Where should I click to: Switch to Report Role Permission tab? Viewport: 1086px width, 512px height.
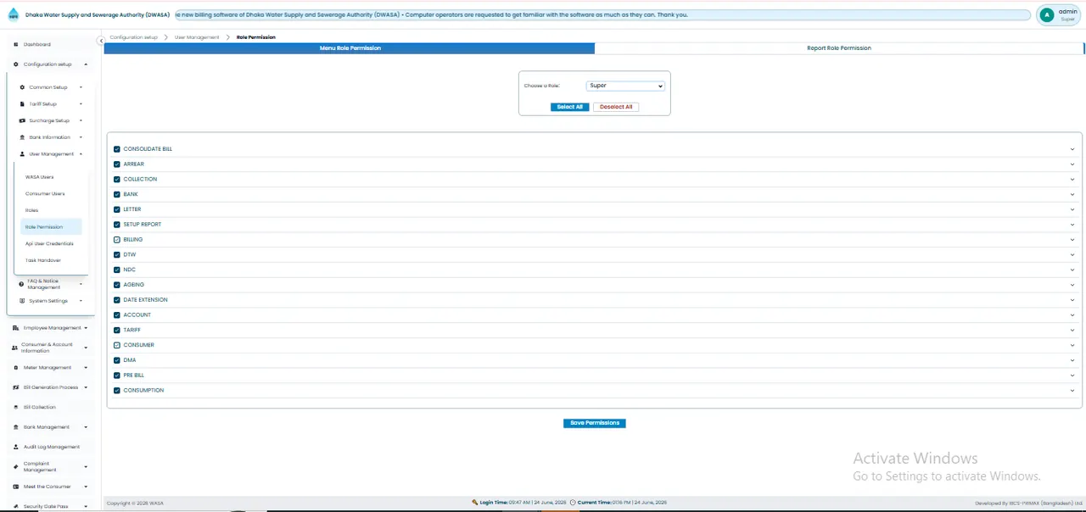pyautogui.click(x=839, y=48)
